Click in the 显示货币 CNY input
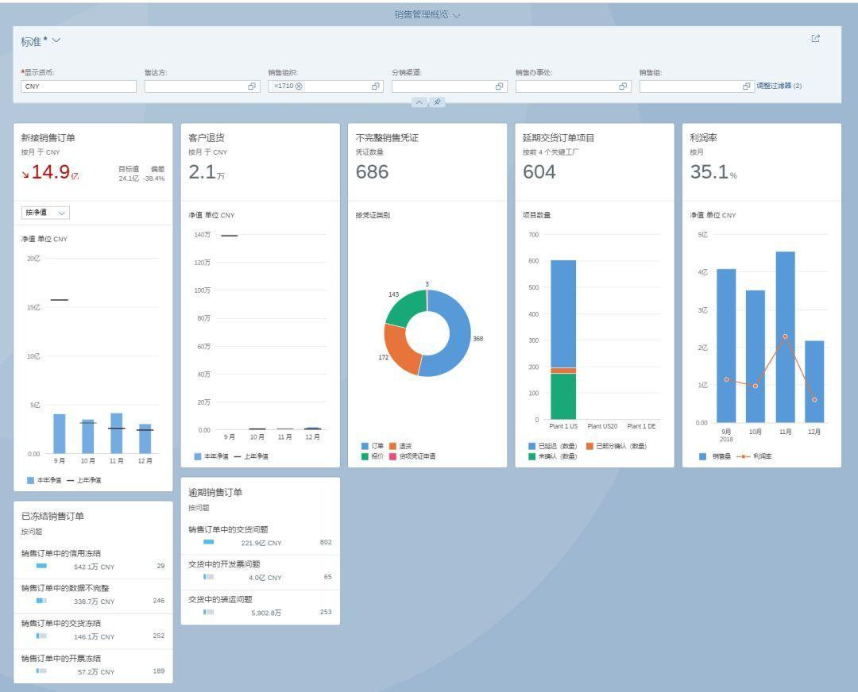Image resolution: width=858 pixels, height=692 pixels. (x=79, y=86)
